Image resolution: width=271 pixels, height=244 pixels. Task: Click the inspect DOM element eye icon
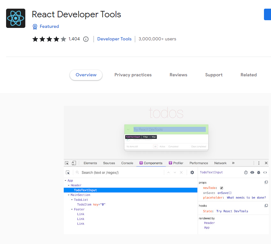tap(252, 172)
